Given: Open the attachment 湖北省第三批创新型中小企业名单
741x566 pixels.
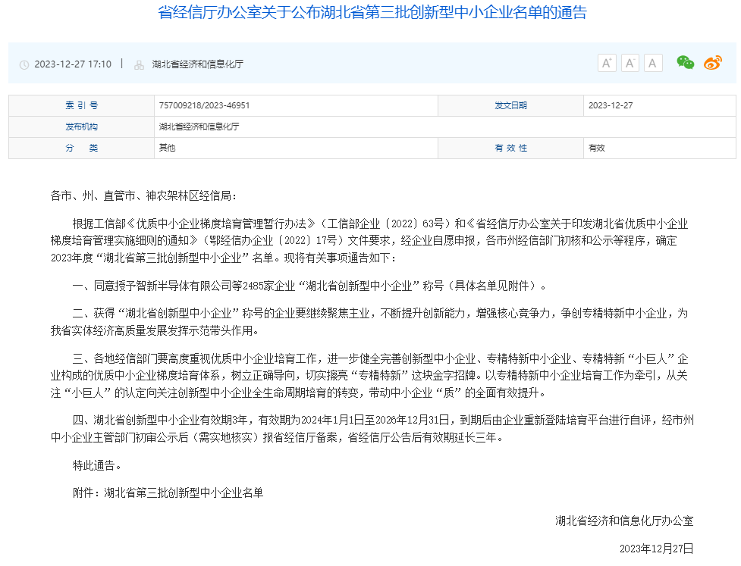Looking at the screenshot, I should [184, 493].
